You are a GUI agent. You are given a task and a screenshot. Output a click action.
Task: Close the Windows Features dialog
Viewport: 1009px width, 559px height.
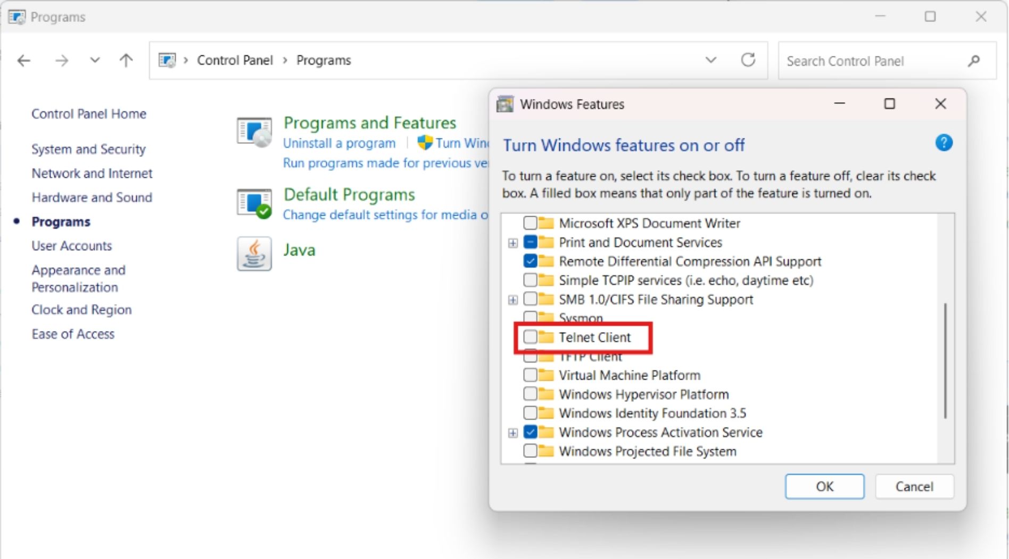point(940,104)
